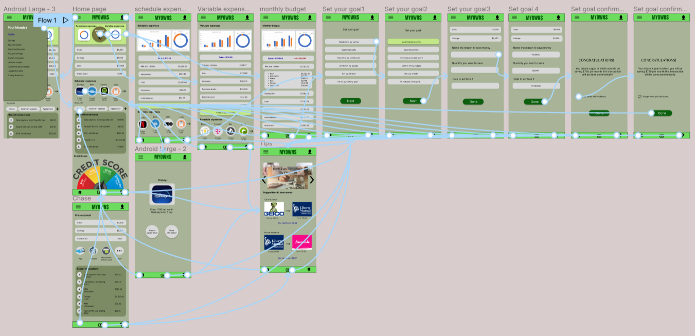
Task: Click Done button in Set your goal3 frame
Action: pos(473,102)
